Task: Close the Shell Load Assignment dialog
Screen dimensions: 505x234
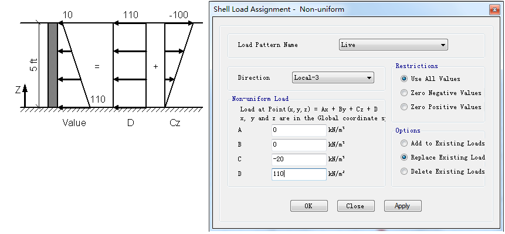Action: coord(494,9)
